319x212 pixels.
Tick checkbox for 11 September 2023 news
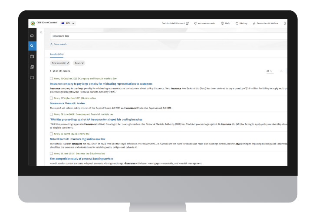pos(51,98)
